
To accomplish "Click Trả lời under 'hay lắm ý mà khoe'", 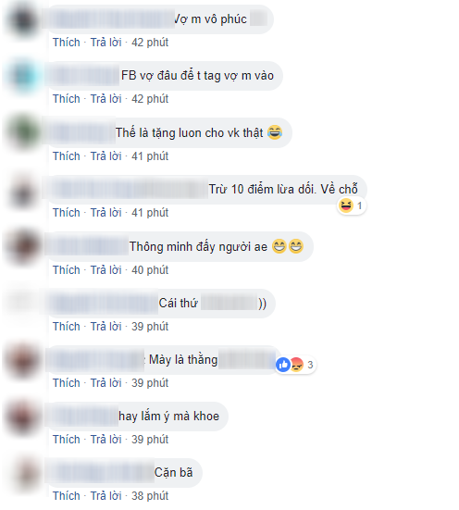I will tap(105, 440).
